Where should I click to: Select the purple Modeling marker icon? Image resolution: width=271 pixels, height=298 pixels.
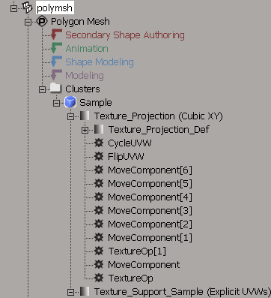point(56,75)
